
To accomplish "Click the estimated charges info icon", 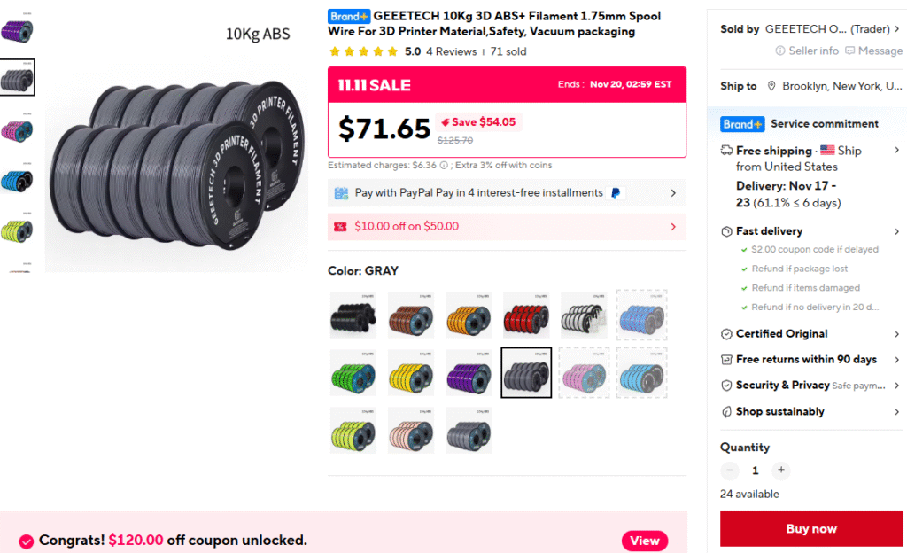I will (444, 165).
